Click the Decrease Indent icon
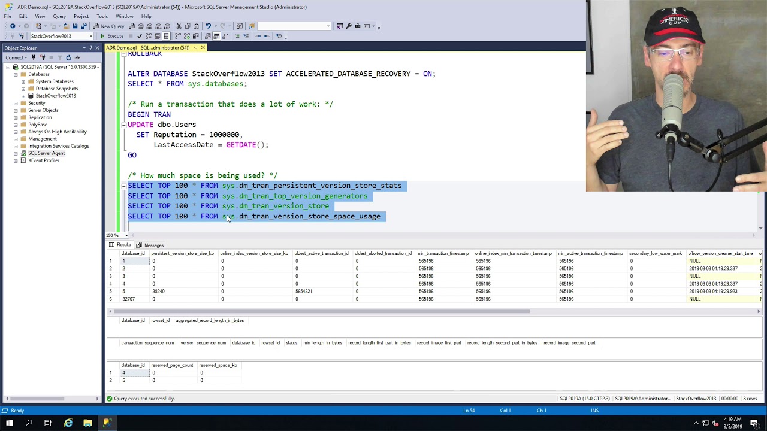The width and height of the screenshot is (767, 431). pos(258,36)
